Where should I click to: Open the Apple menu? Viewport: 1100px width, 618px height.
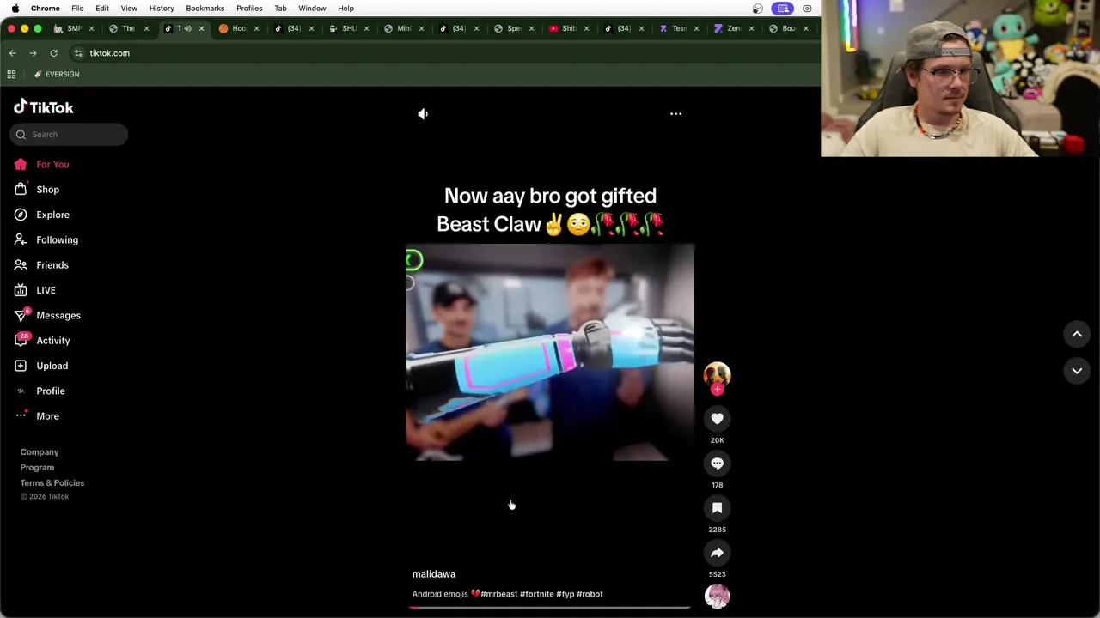(x=15, y=9)
